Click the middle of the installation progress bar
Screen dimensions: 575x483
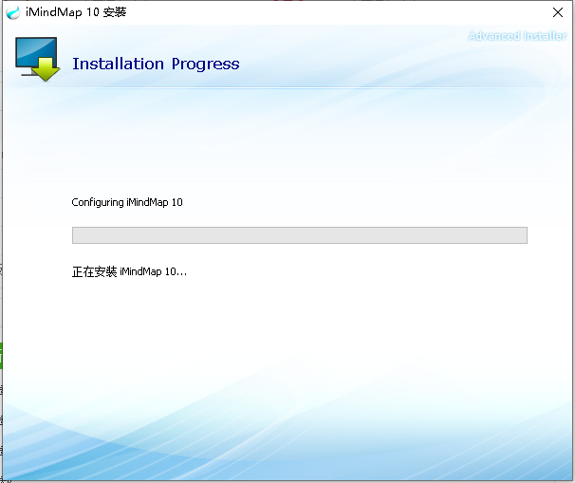(299, 235)
